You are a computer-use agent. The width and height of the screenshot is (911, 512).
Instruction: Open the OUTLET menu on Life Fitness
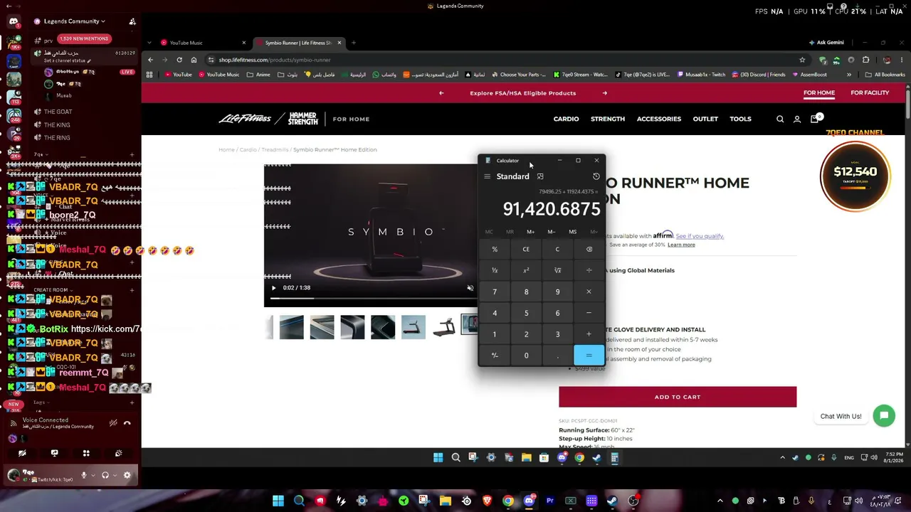point(705,119)
